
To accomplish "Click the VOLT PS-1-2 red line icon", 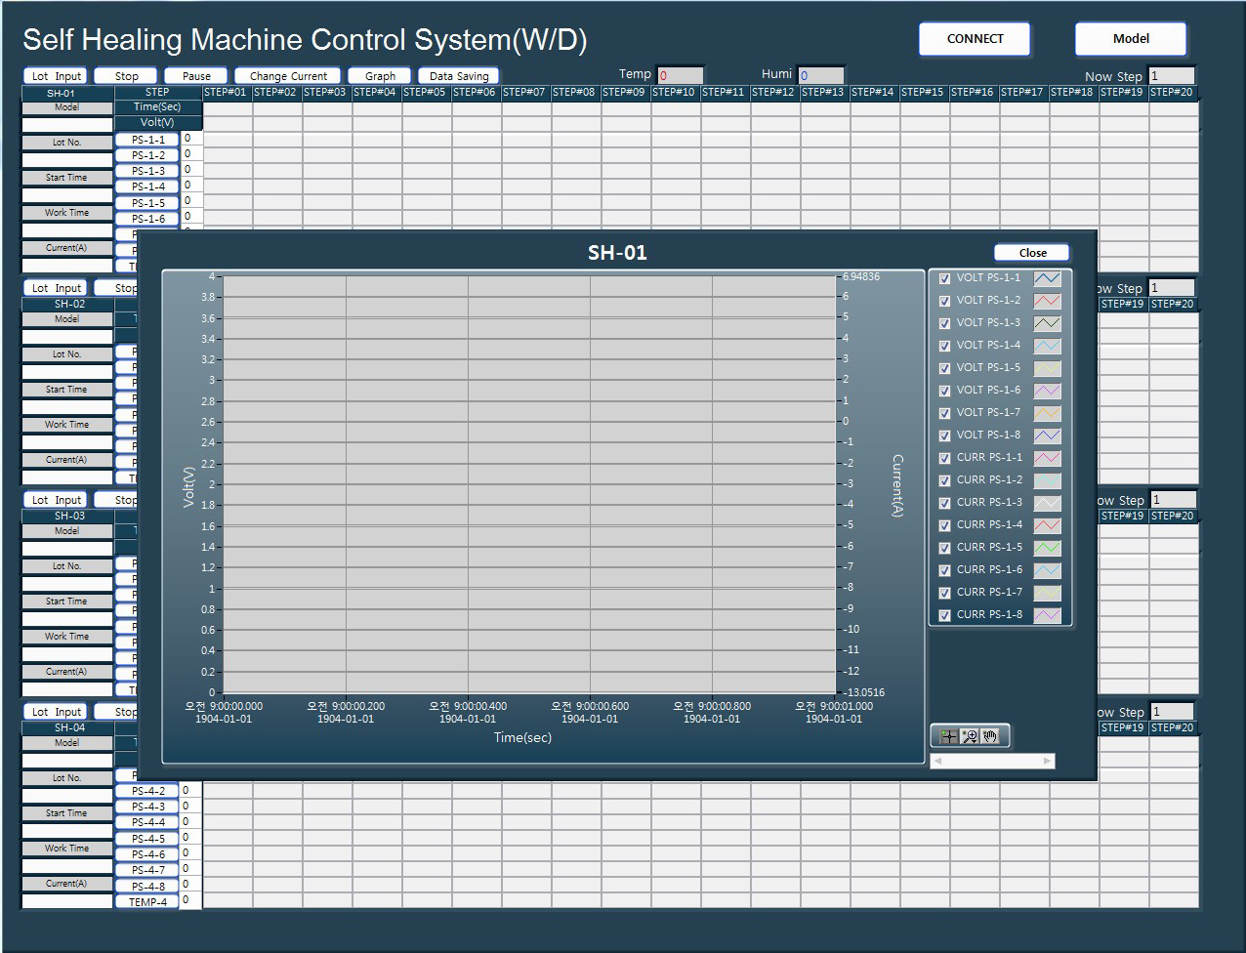I will pos(1047,301).
